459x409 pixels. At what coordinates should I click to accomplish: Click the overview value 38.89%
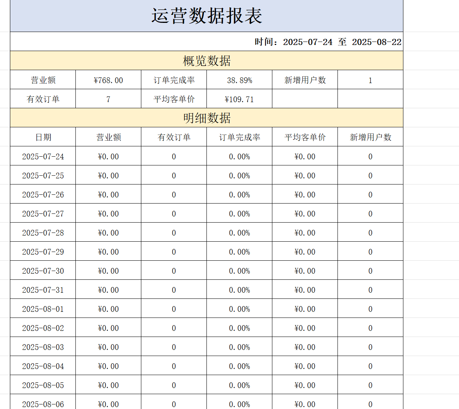[240, 80]
